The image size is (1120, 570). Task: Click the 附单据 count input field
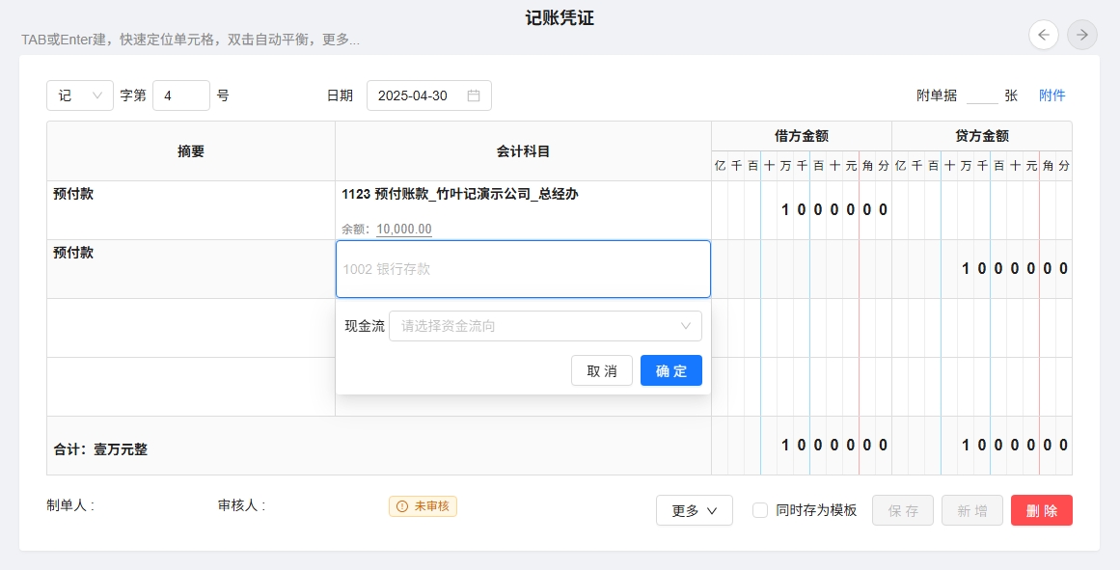(x=981, y=95)
